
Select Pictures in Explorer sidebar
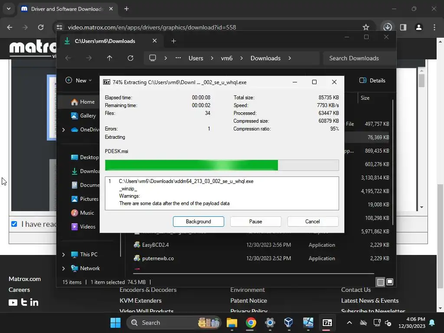point(85,199)
